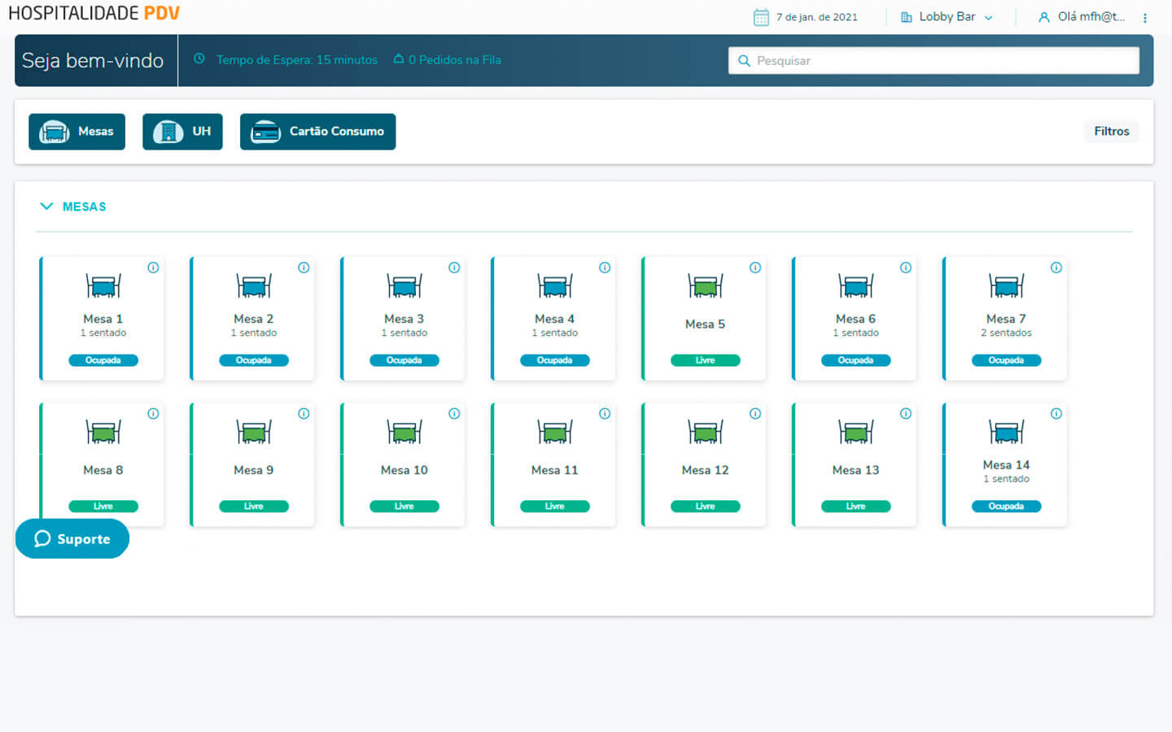
Task: Open the user account menu
Action: 1082,17
